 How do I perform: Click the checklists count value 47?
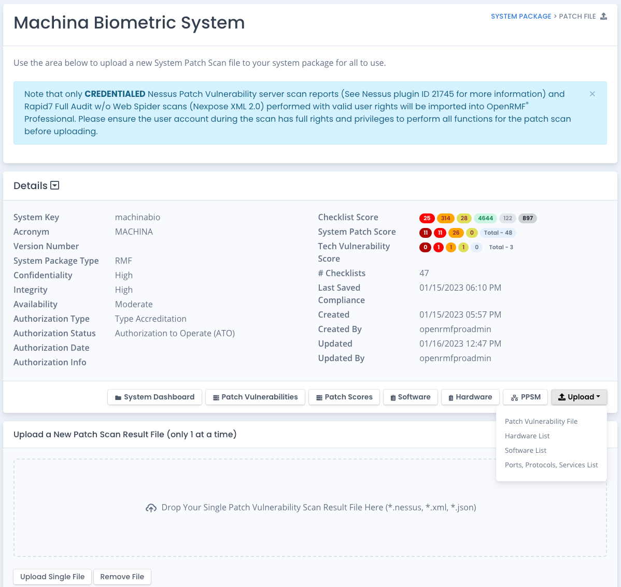coord(424,273)
